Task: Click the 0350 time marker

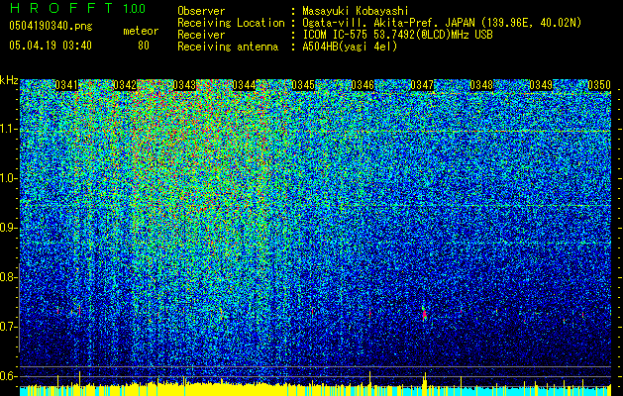Action: [599, 85]
